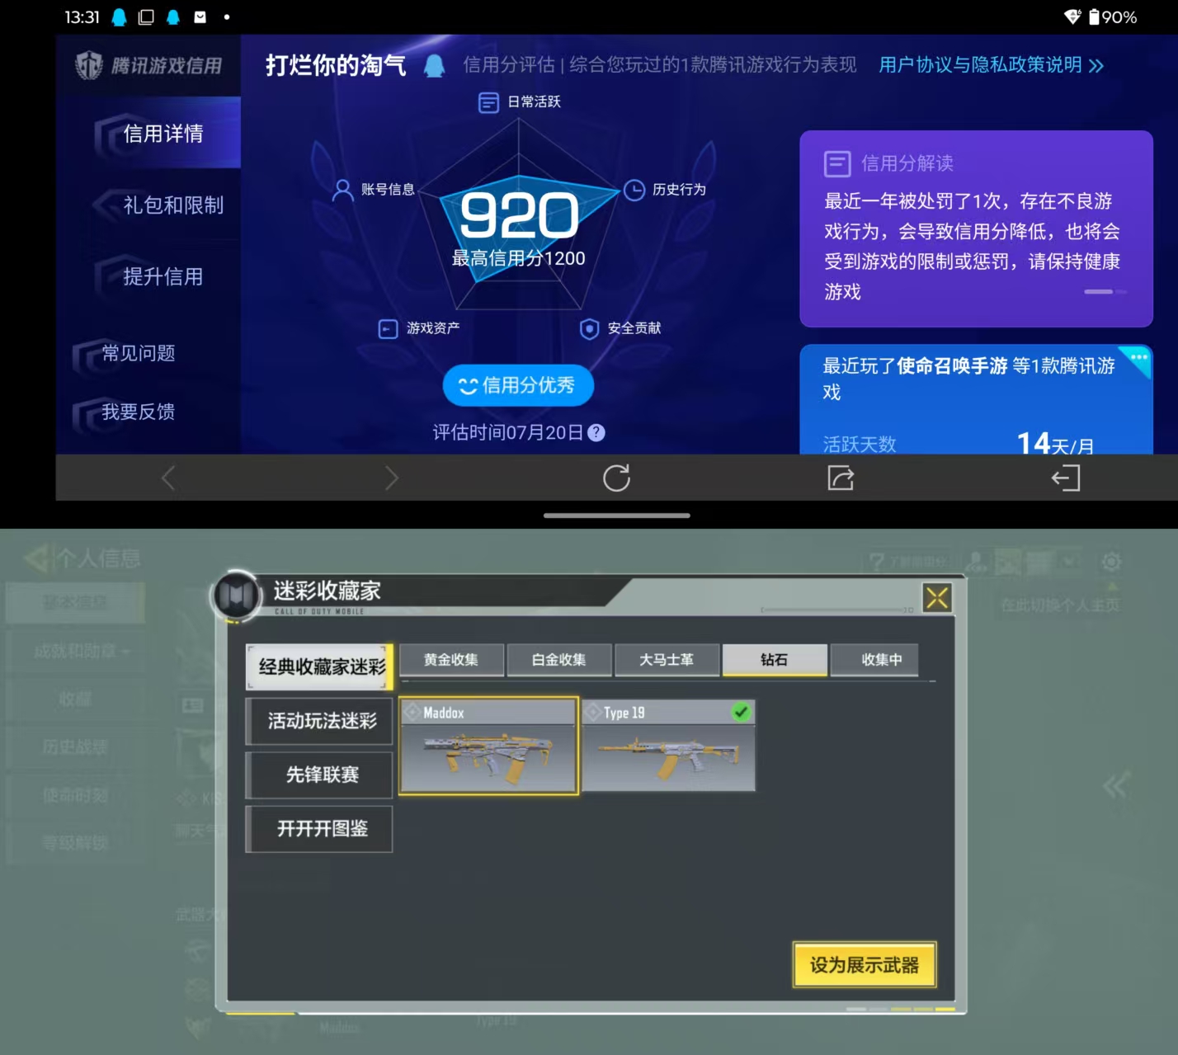
Task: Tap the 920 credit score number
Action: [x=519, y=216]
